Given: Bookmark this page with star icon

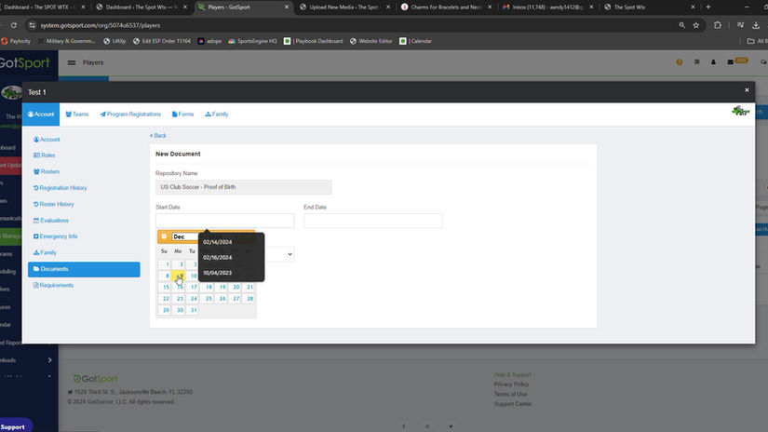Looking at the screenshot, I should (696, 25).
